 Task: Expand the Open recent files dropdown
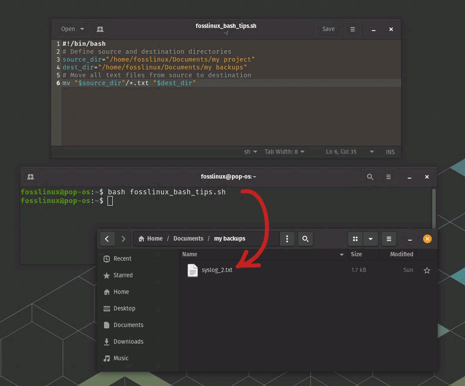click(82, 29)
